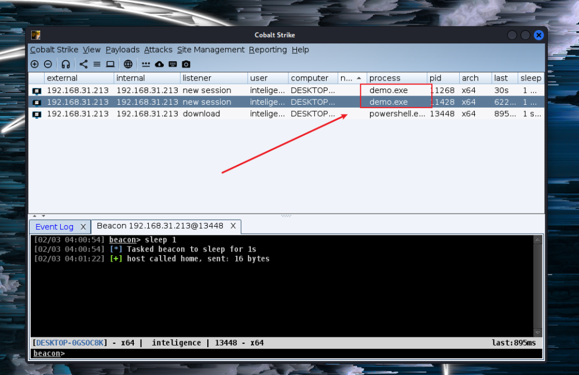Viewport: 579px width, 375px height.
Task: Click the 30s last check-in cell
Action: pyautogui.click(x=501, y=90)
